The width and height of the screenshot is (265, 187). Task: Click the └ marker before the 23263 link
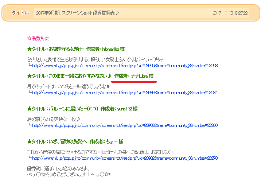click(x=30, y=66)
